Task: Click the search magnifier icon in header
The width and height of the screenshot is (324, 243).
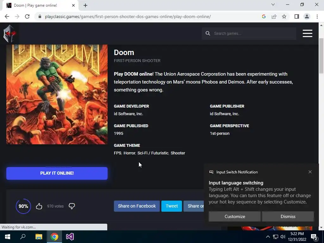Action: 208,33
